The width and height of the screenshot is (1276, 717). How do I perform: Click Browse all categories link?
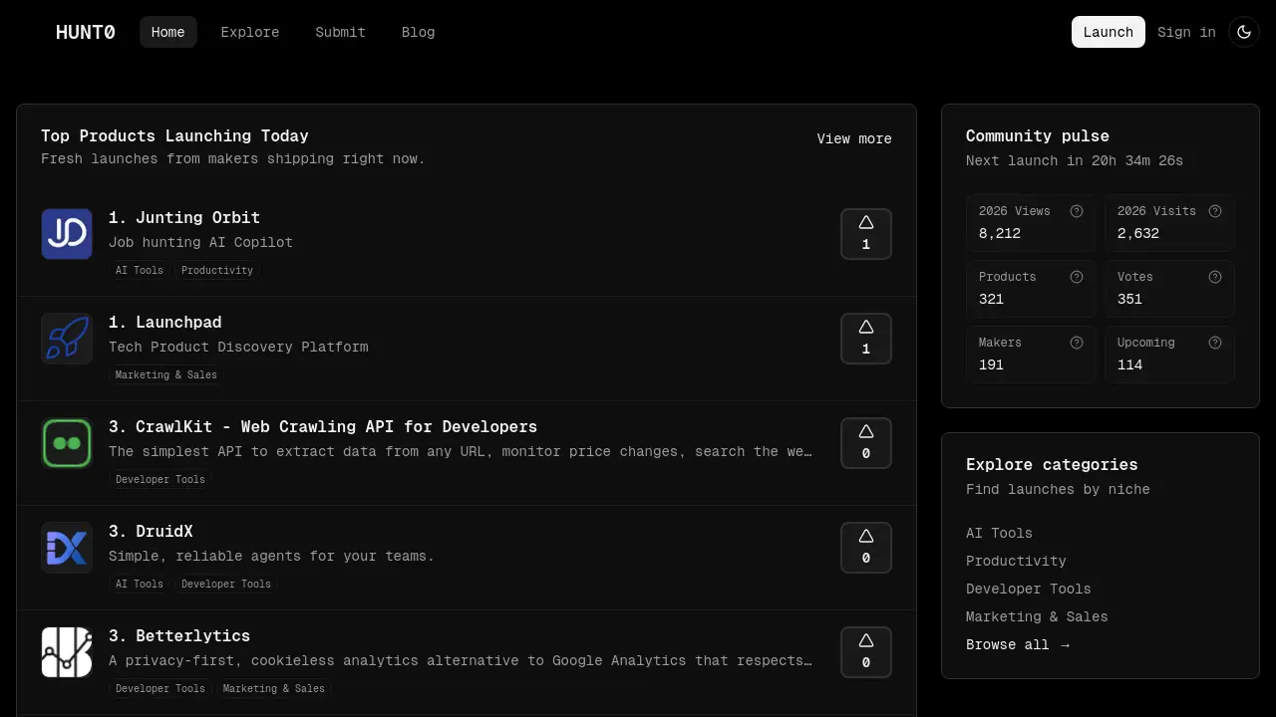(1018, 644)
